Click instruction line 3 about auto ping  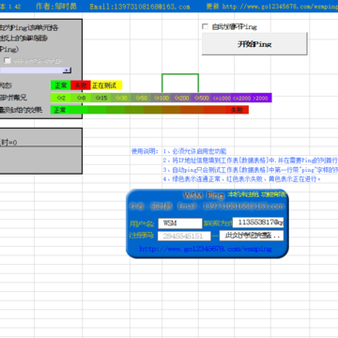tap(250, 170)
